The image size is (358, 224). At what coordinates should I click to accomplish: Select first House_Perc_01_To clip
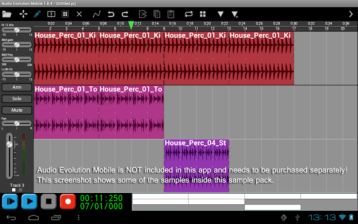[x=66, y=112]
